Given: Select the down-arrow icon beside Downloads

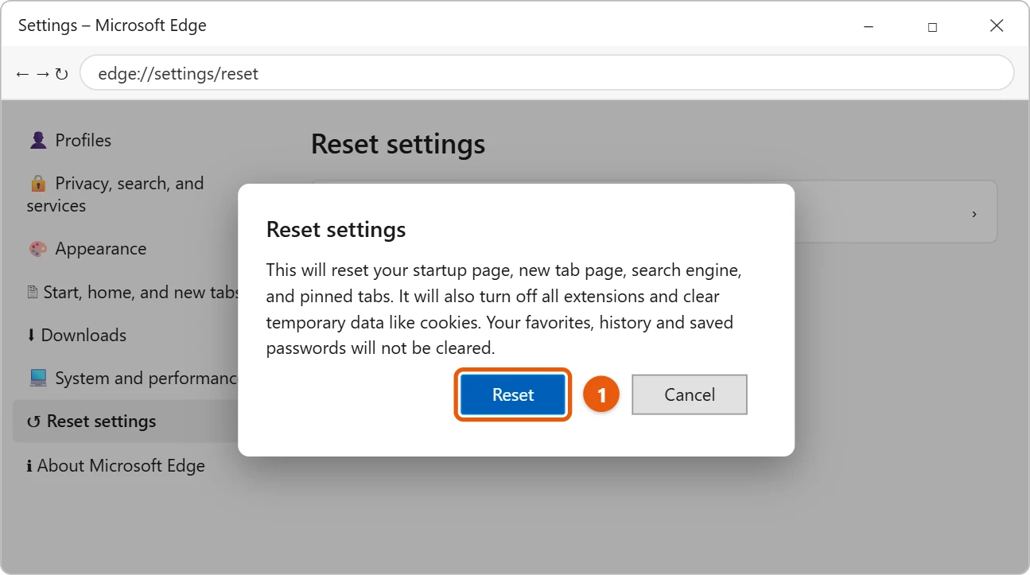Looking at the screenshot, I should tap(31, 336).
